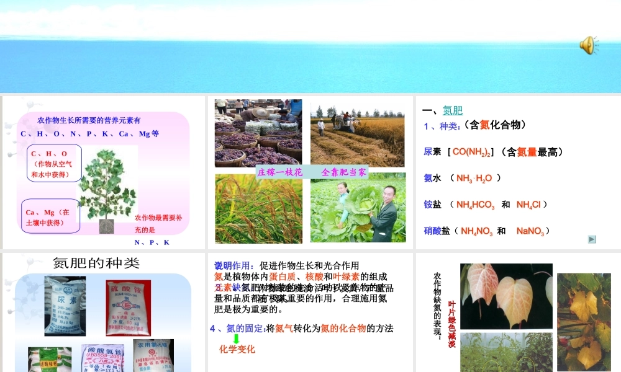This screenshot has height=372, width=621.
Task: Click the 硝酸盐 NH4NO3 line
Action: (x=487, y=231)
